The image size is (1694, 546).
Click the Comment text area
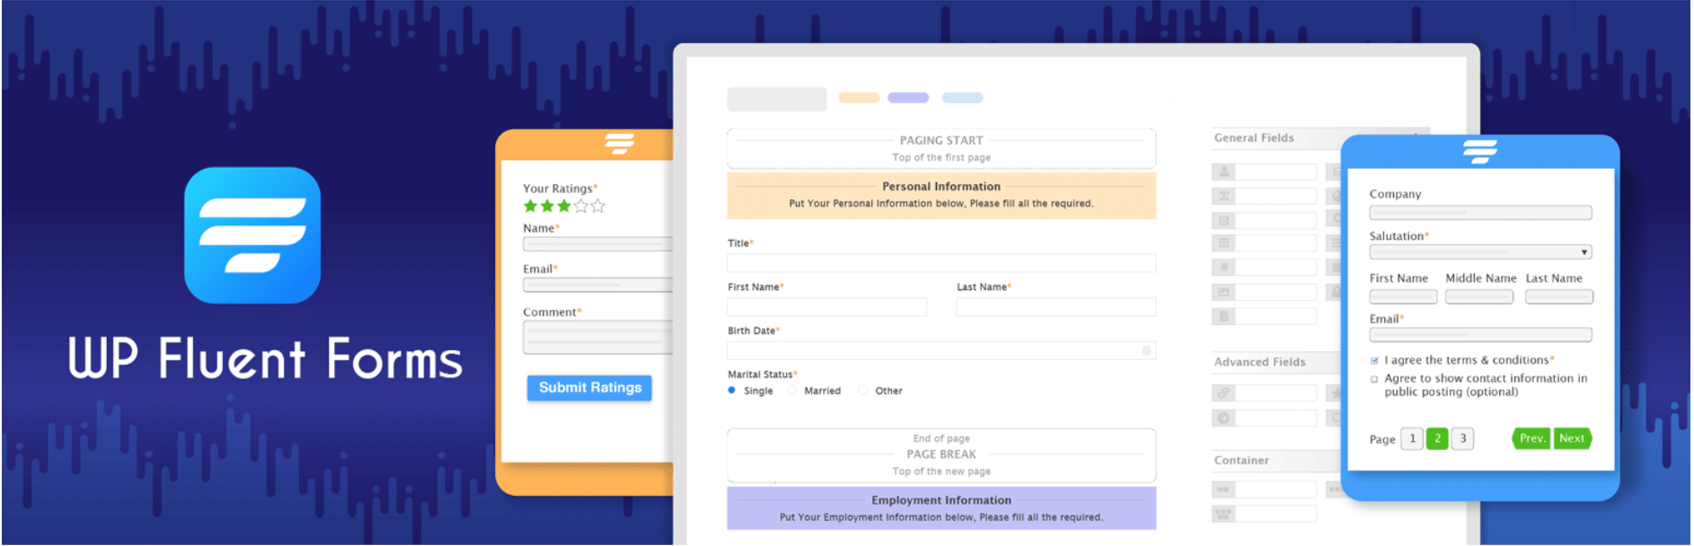tap(598, 338)
